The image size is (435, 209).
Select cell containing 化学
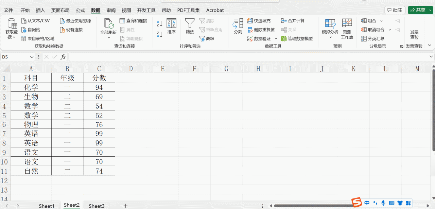(x=31, y=87)
